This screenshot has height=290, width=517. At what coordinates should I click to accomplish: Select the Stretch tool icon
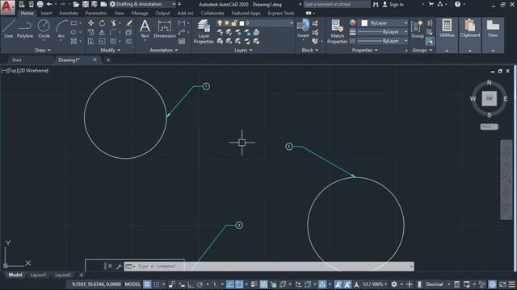(x=90, y=41)
